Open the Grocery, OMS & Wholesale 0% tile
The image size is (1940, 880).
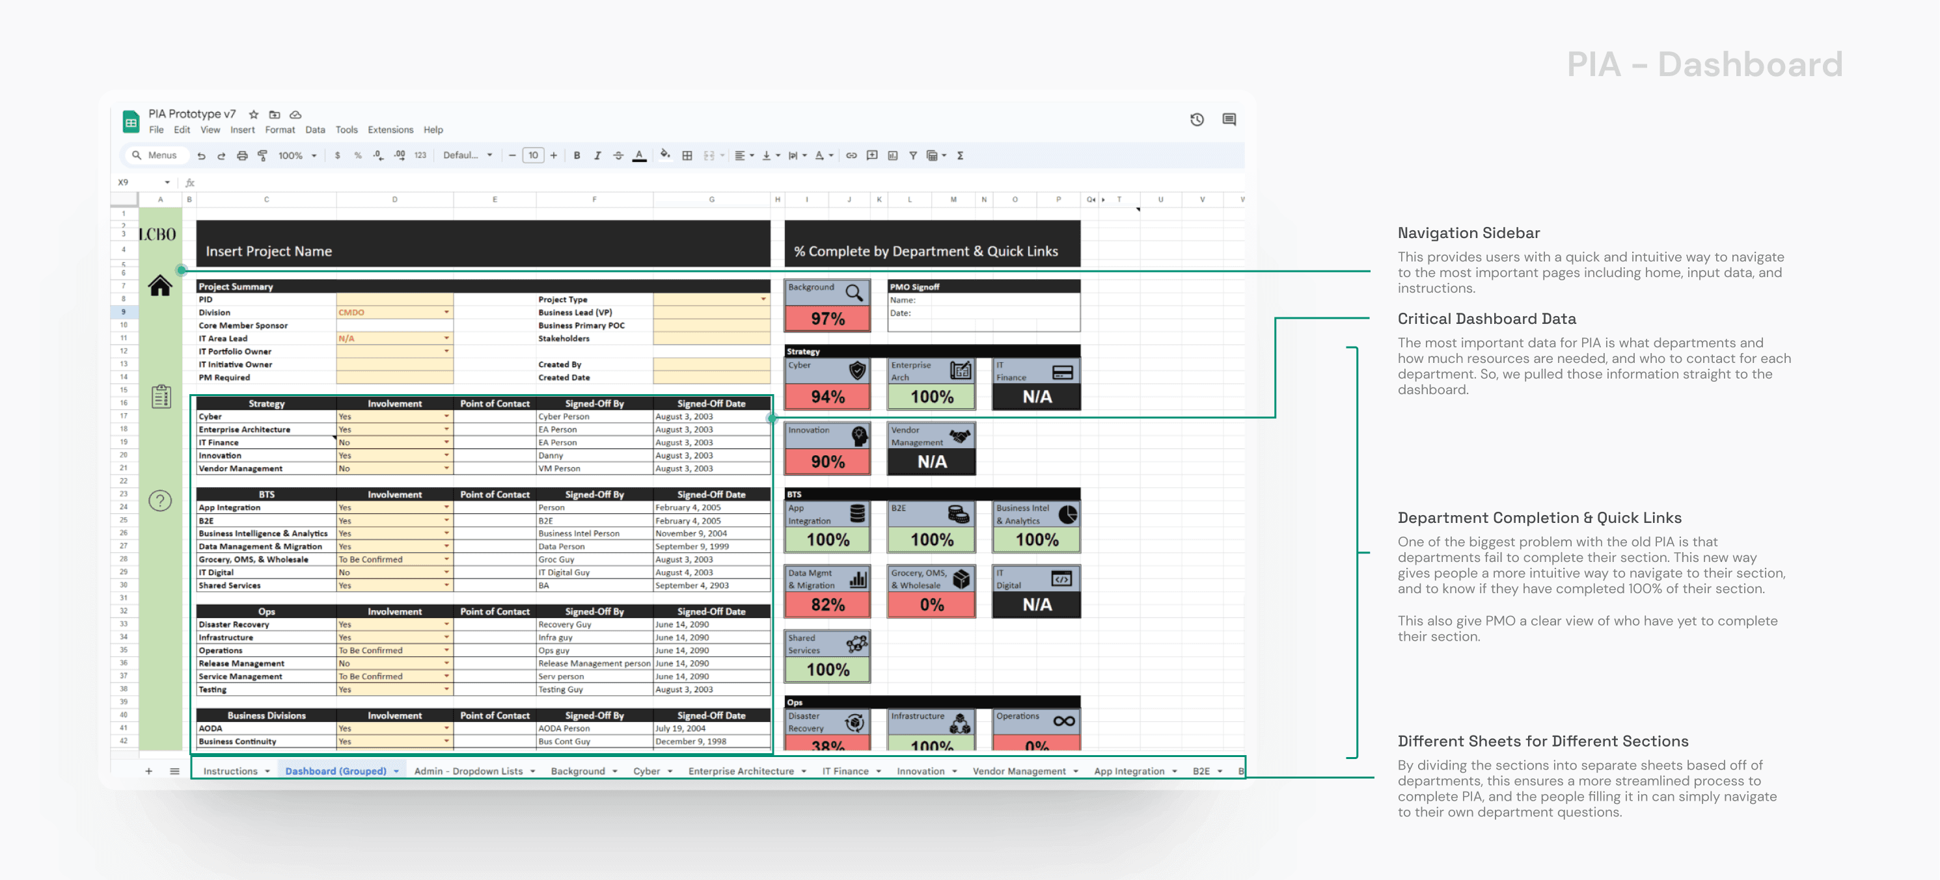(931, 592)
